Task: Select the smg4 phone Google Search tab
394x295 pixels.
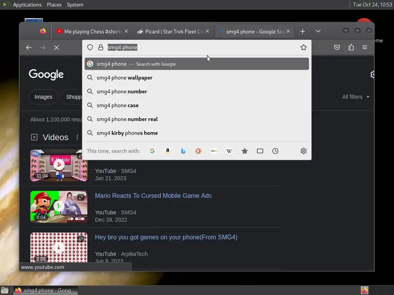Action: 255,31
